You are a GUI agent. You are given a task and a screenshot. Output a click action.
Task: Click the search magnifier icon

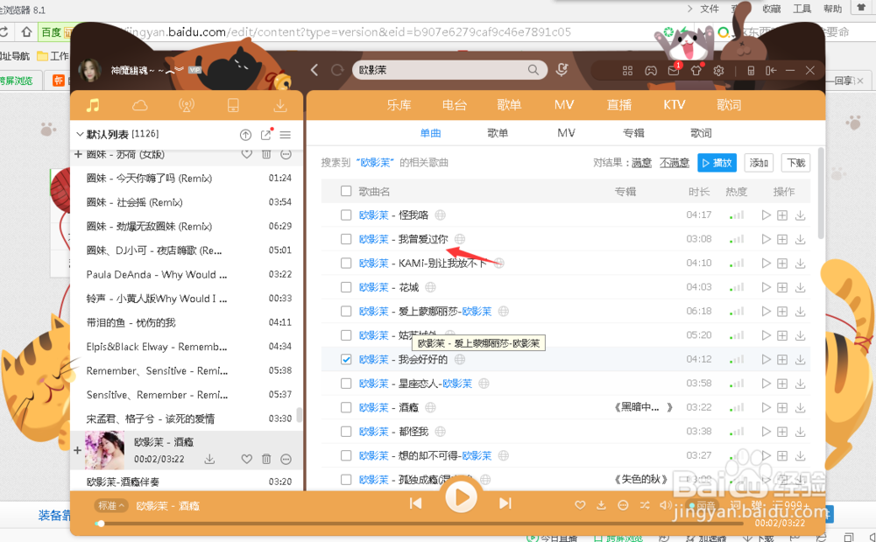coord(533,70)
